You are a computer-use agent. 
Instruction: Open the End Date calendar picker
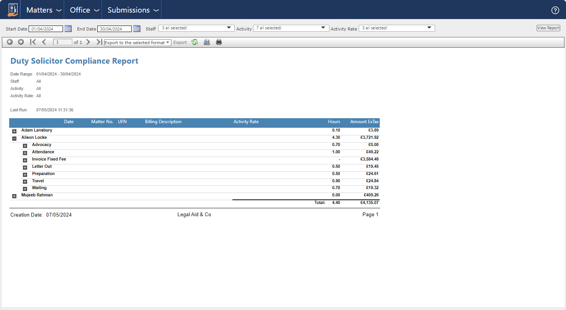point(137,29)
